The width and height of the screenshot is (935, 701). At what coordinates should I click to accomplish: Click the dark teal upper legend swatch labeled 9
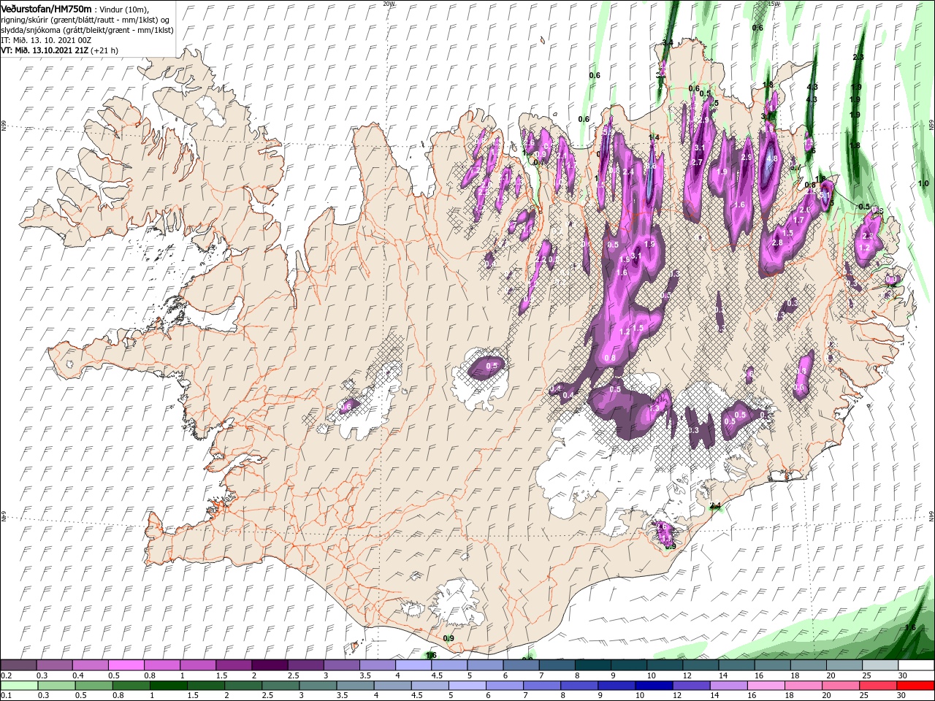tap(627, 665)
